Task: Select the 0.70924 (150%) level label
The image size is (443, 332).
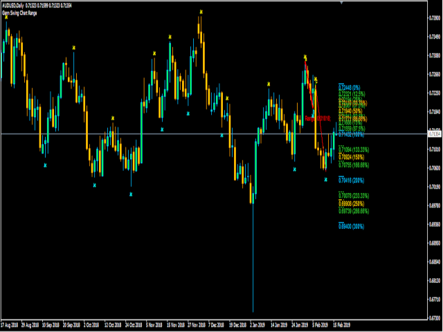Action: pyautogui.click(x=351, y=157)
